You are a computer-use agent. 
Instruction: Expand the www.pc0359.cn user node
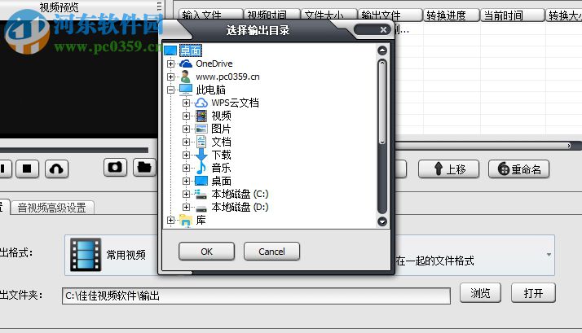point(170,77)
